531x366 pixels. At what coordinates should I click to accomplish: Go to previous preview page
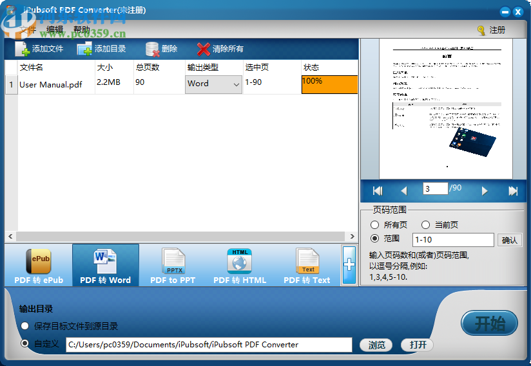pos(403,191)
